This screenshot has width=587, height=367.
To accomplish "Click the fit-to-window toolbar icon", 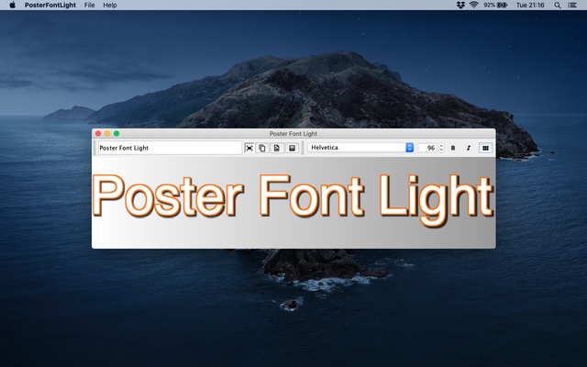I will click(249, 148).
